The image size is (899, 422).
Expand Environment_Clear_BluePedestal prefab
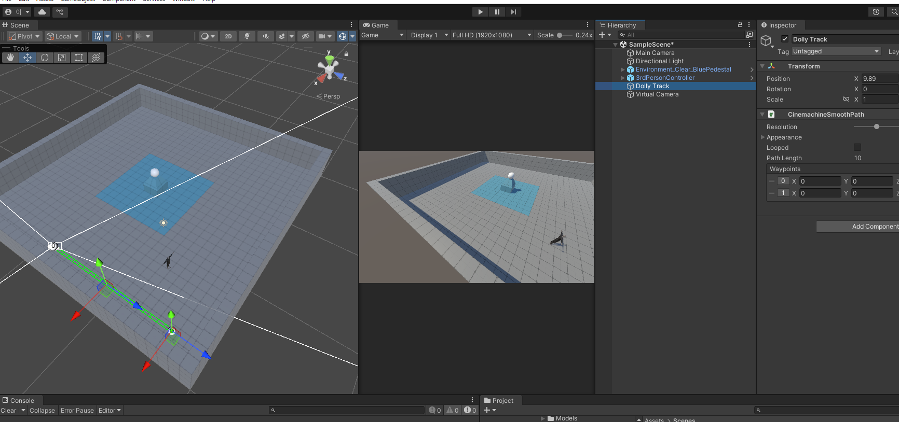tap(622, 69)
